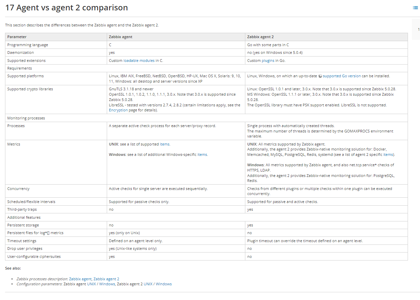Open the UNIX supported items link
The height and width of the screenshot is (300, 420).
click(164, 144)
